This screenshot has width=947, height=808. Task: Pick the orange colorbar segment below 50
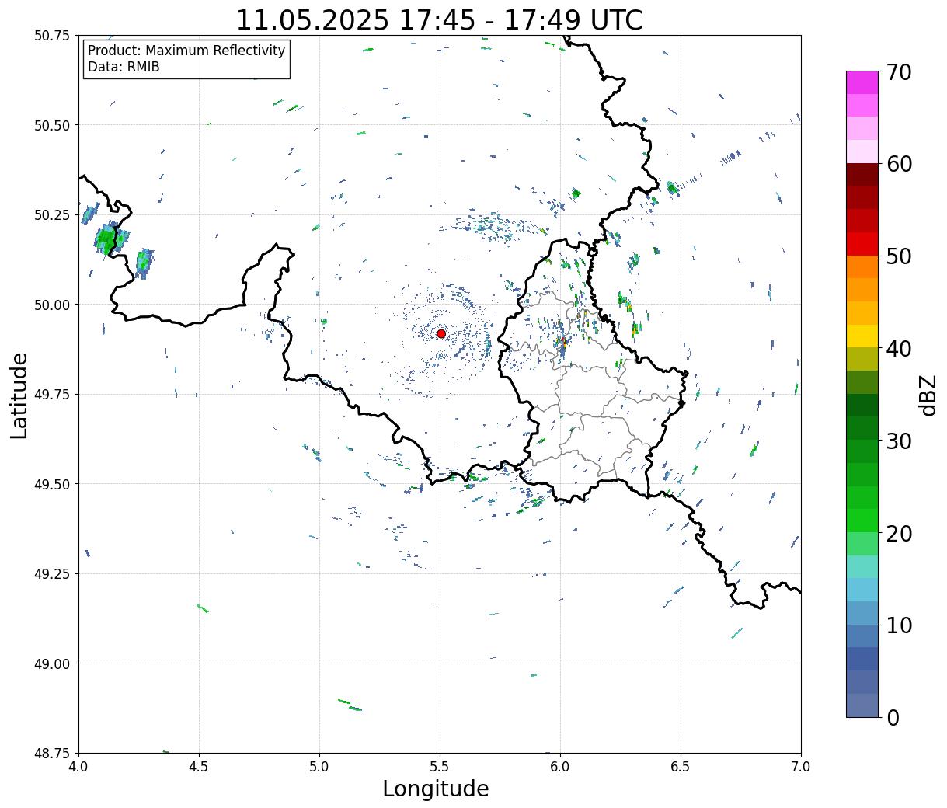coord(862,266)
